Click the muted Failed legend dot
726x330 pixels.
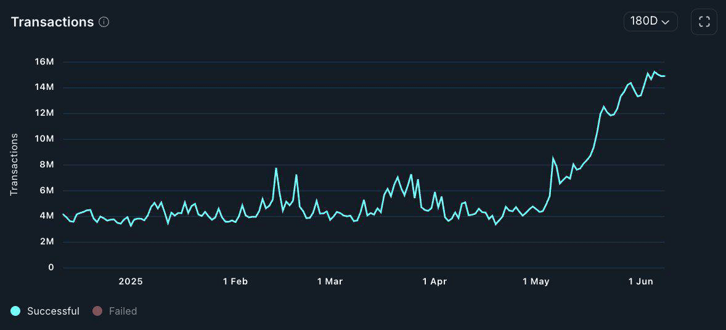(x=97, y=311)
